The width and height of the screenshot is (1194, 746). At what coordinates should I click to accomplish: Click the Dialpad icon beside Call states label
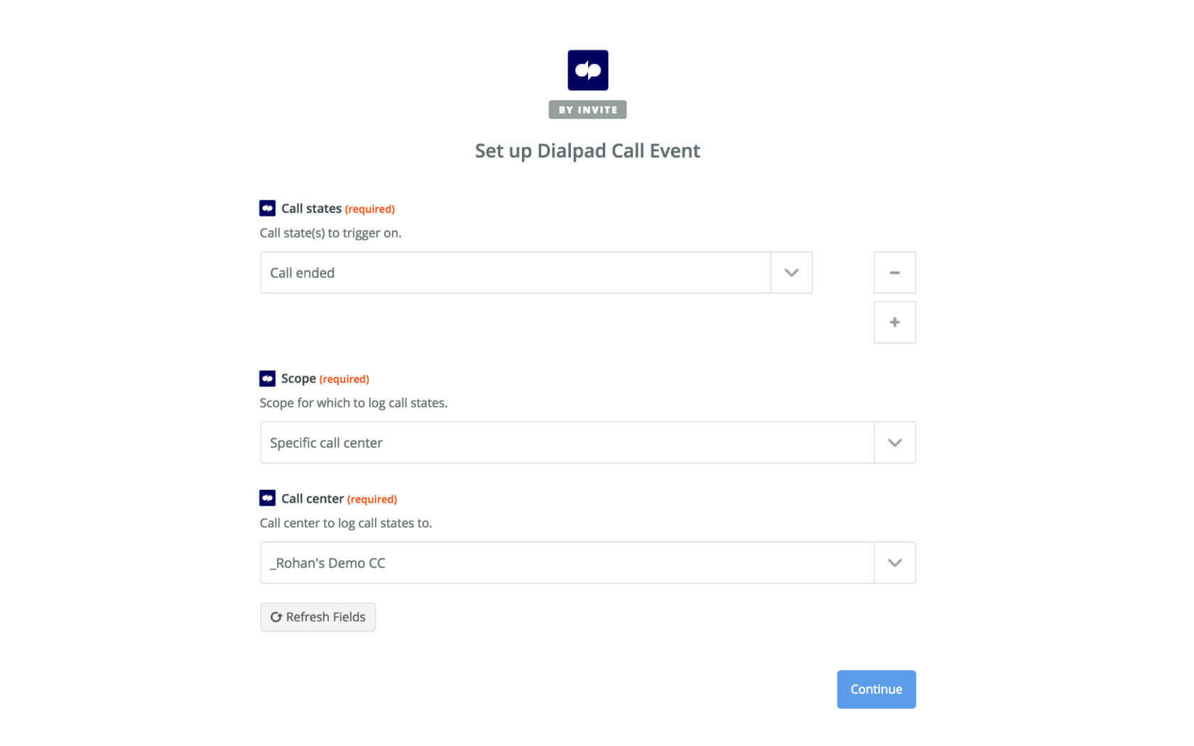[267, 208]
